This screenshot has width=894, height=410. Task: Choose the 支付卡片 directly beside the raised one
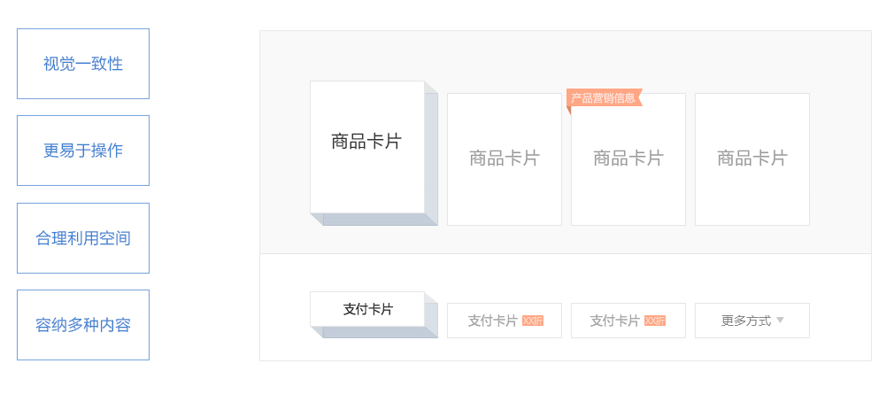(x=505, y=321)
